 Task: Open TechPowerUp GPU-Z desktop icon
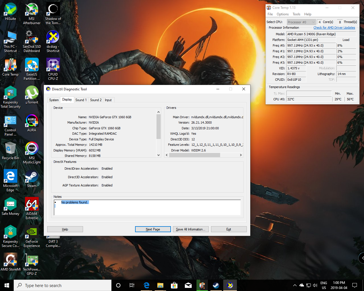(32, 264)
